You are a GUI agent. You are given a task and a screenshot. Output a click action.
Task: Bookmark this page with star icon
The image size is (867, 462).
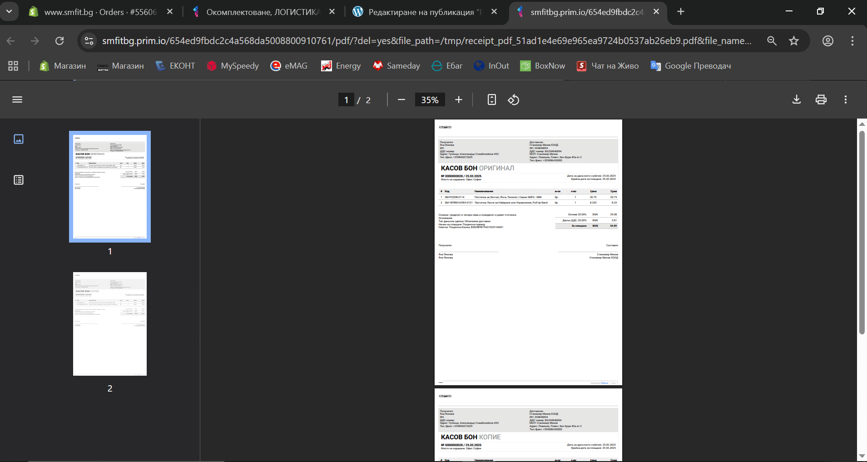(793, 41)
